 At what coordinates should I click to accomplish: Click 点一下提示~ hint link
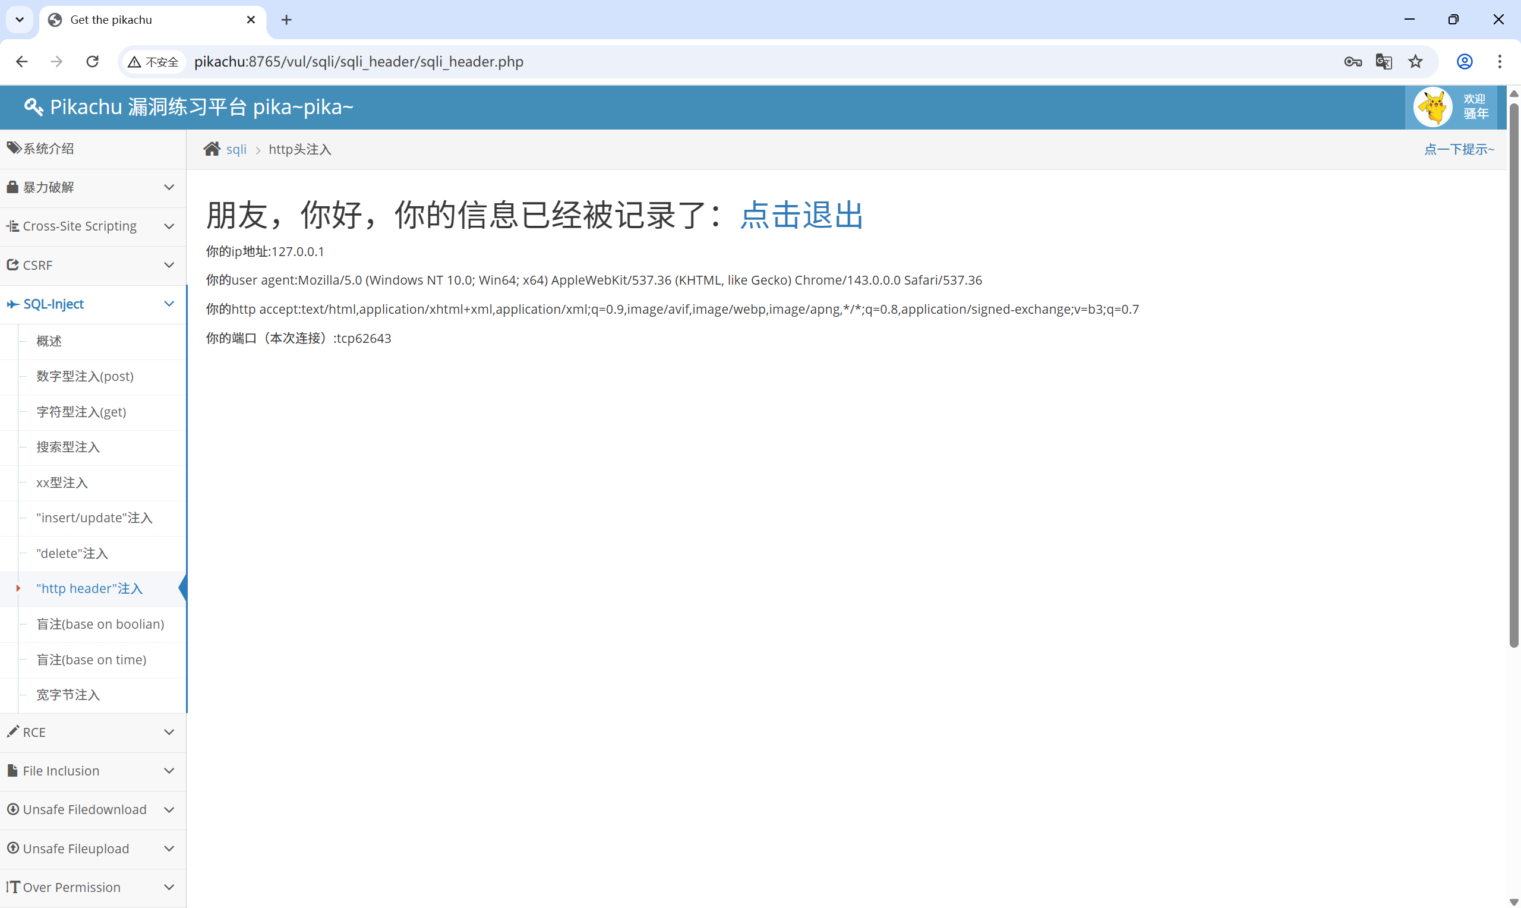point(1459,149)
